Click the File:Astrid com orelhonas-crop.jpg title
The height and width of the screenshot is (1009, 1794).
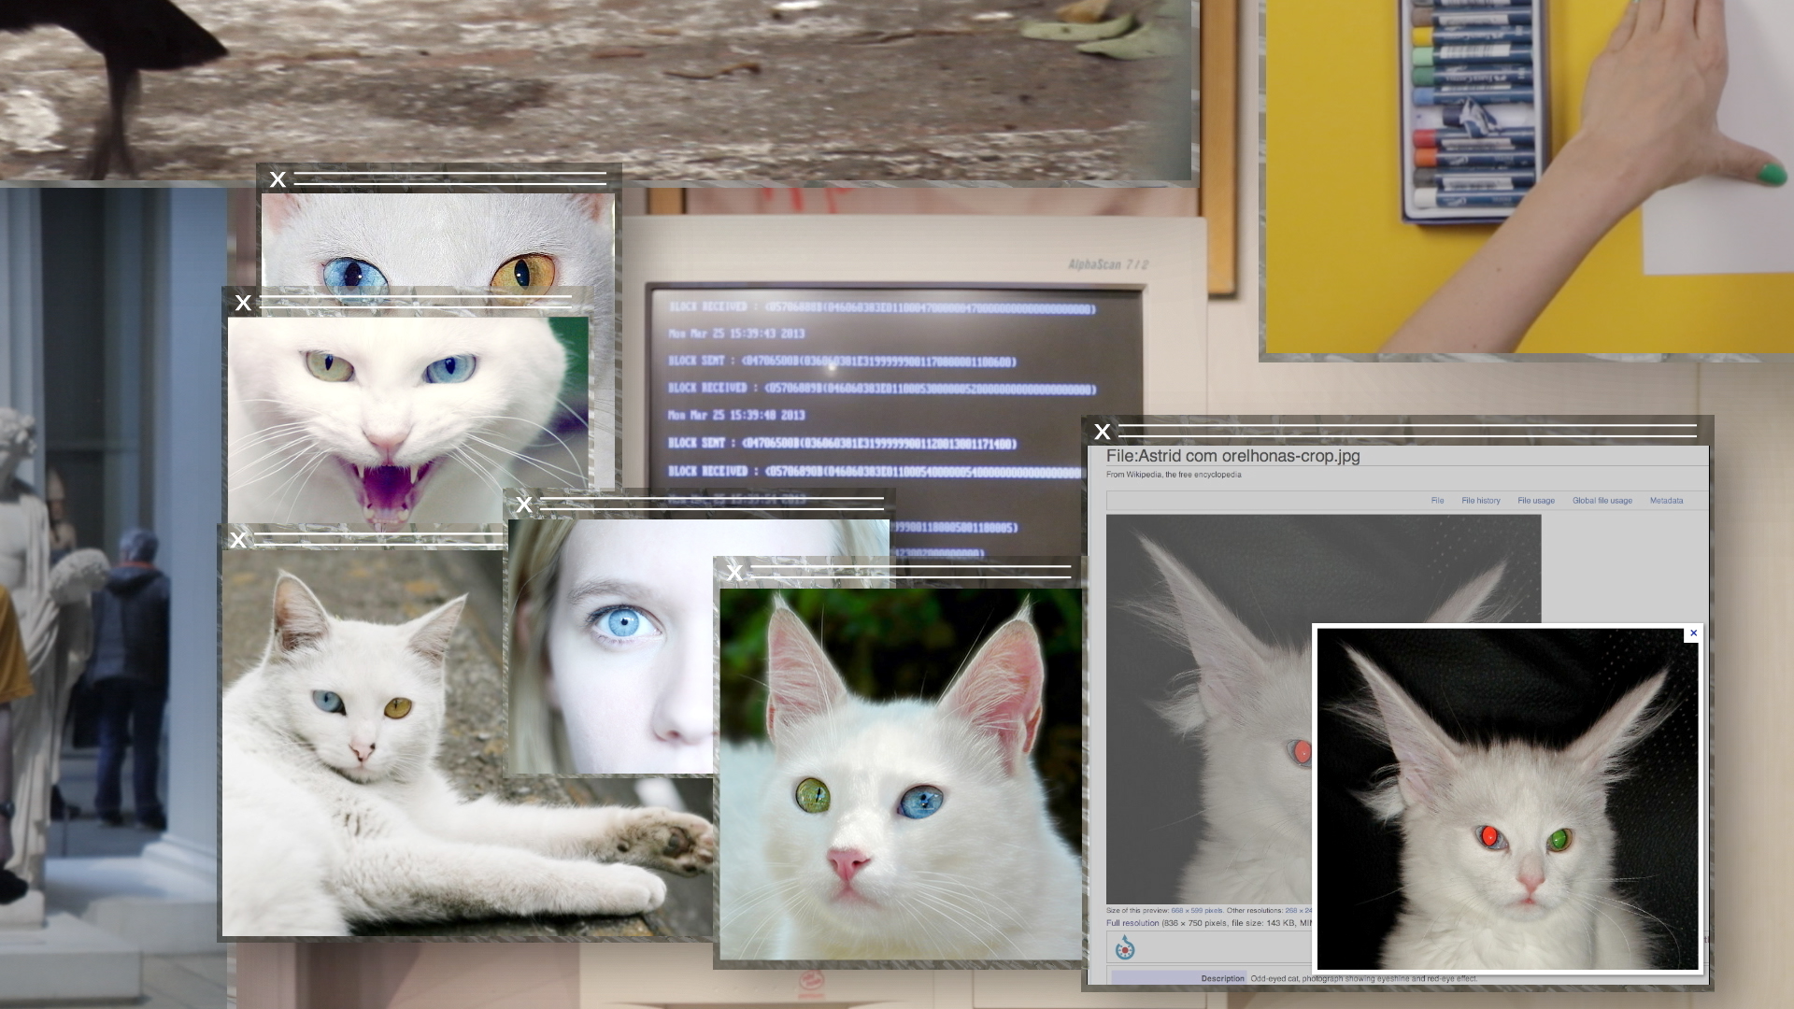tap(1233, 457)
